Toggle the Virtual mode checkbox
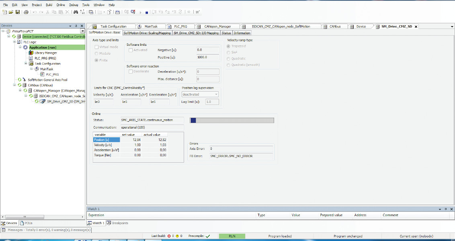The height and width of the screenshot is (241, 455). coord(96,47)
